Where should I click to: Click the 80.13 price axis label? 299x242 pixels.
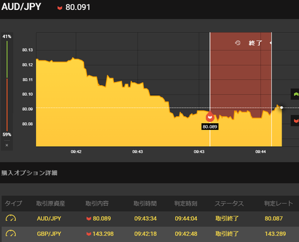(x=27, y=50)
